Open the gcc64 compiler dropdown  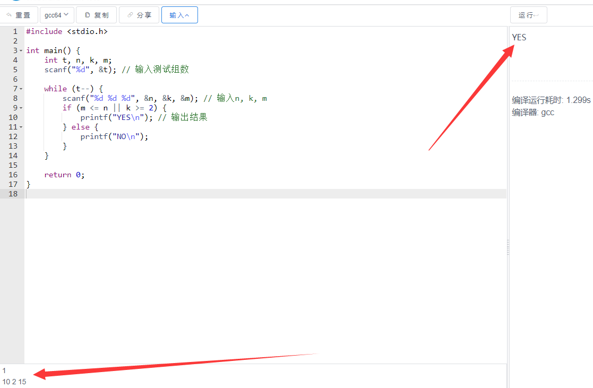tap(57, 15)
